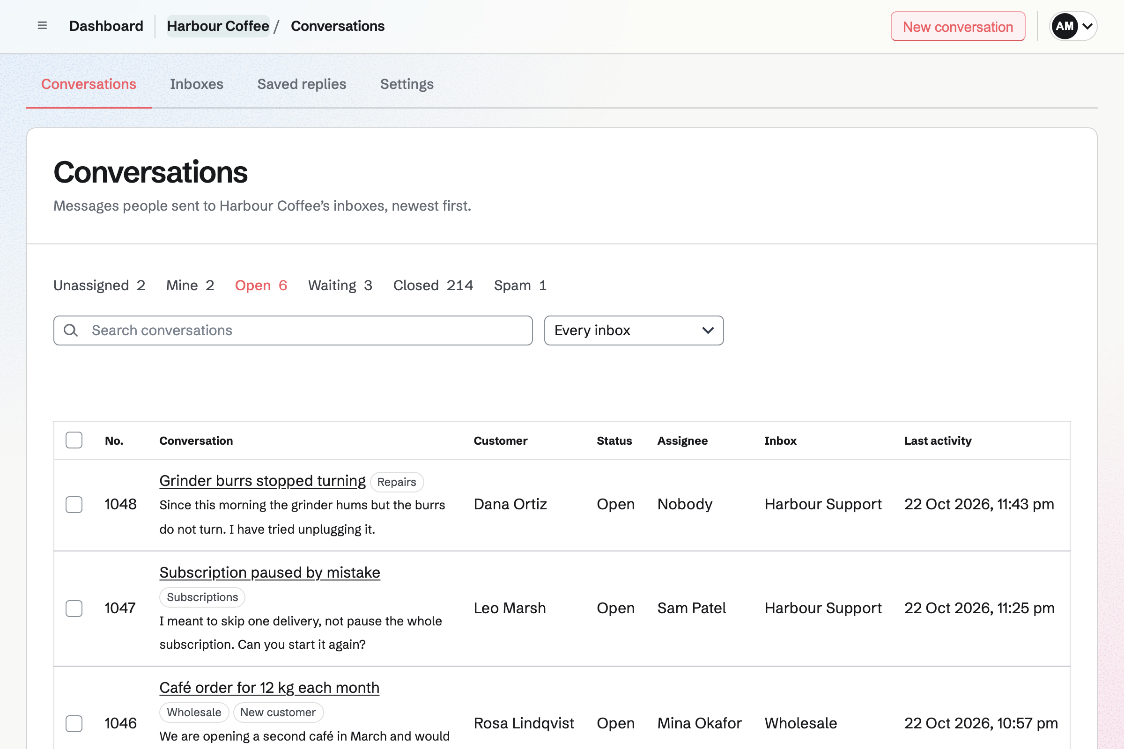Screen dimensions: 1124x749
Task: Go to Dashboard link
Action: pos(106,26)
